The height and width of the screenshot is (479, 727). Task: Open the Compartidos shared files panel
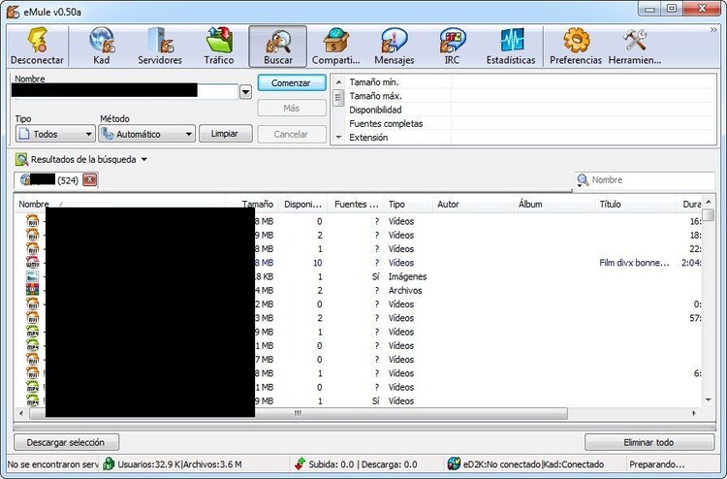pos(335,47)
